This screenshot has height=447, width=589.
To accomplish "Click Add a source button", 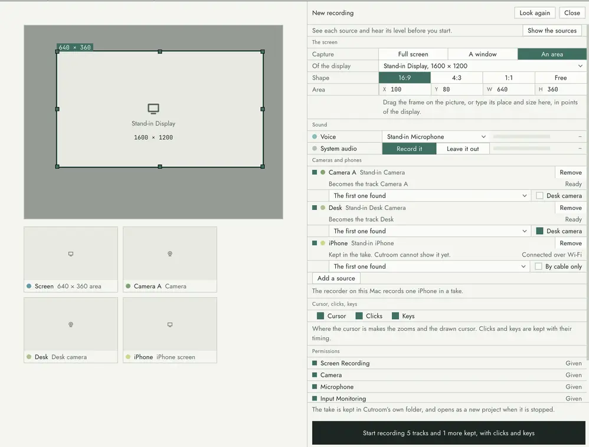I will [x=336, y=278].
